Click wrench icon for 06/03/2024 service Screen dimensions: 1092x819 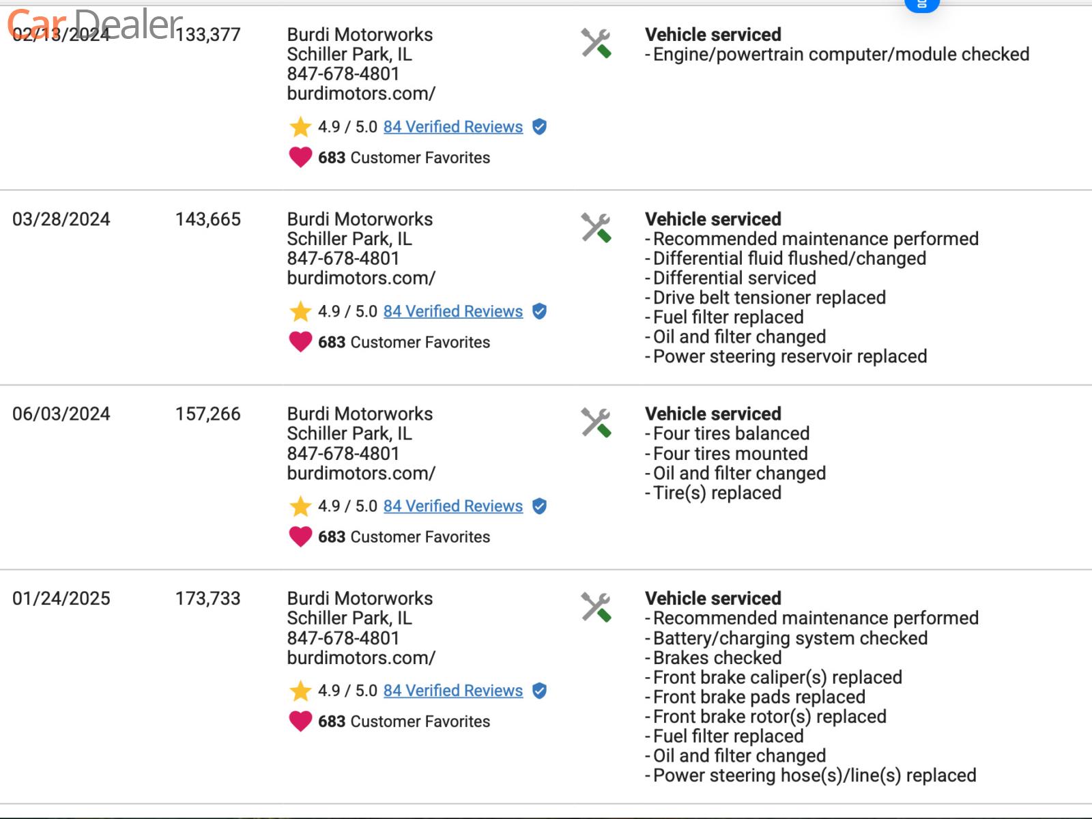pos(596,422)
